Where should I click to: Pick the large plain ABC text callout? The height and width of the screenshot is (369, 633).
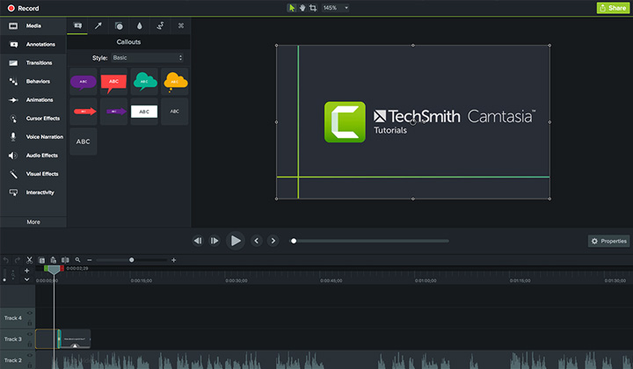click(84, 141)
